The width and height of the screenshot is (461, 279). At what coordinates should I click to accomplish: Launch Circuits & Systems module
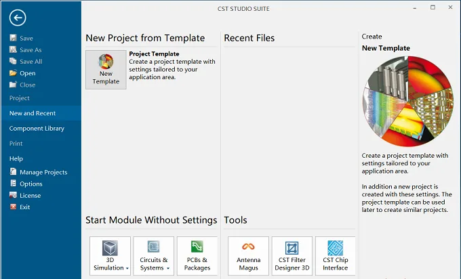(x=153, y=256)
